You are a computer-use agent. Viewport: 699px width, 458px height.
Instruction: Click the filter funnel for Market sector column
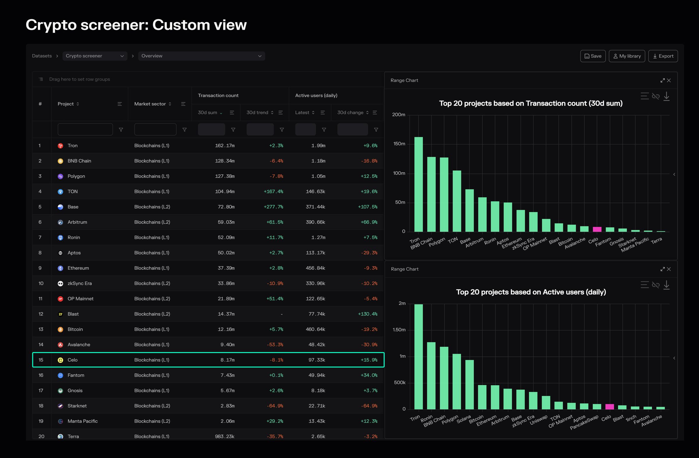point(184,130)
